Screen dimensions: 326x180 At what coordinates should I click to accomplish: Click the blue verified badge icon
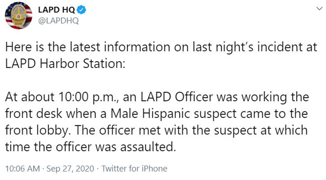pyautogui.click(x=81, y=10)
